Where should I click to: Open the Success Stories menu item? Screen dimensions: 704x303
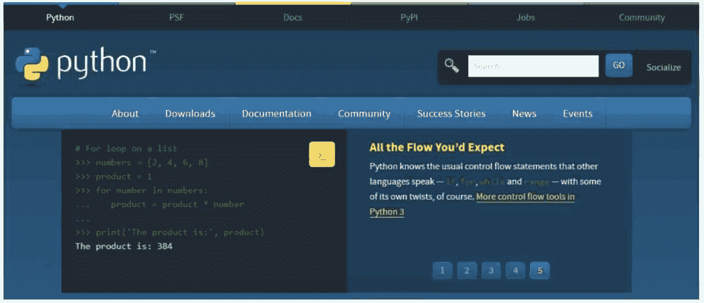click(451, 114)
